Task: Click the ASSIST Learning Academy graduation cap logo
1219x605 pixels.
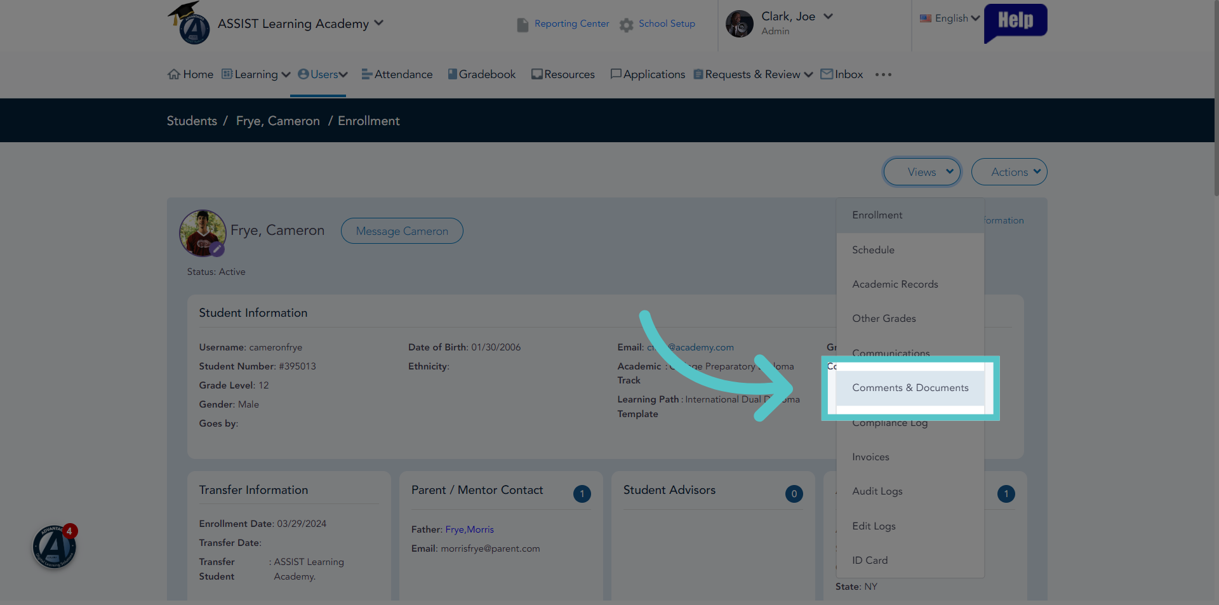Action: (x=189, y=23)
